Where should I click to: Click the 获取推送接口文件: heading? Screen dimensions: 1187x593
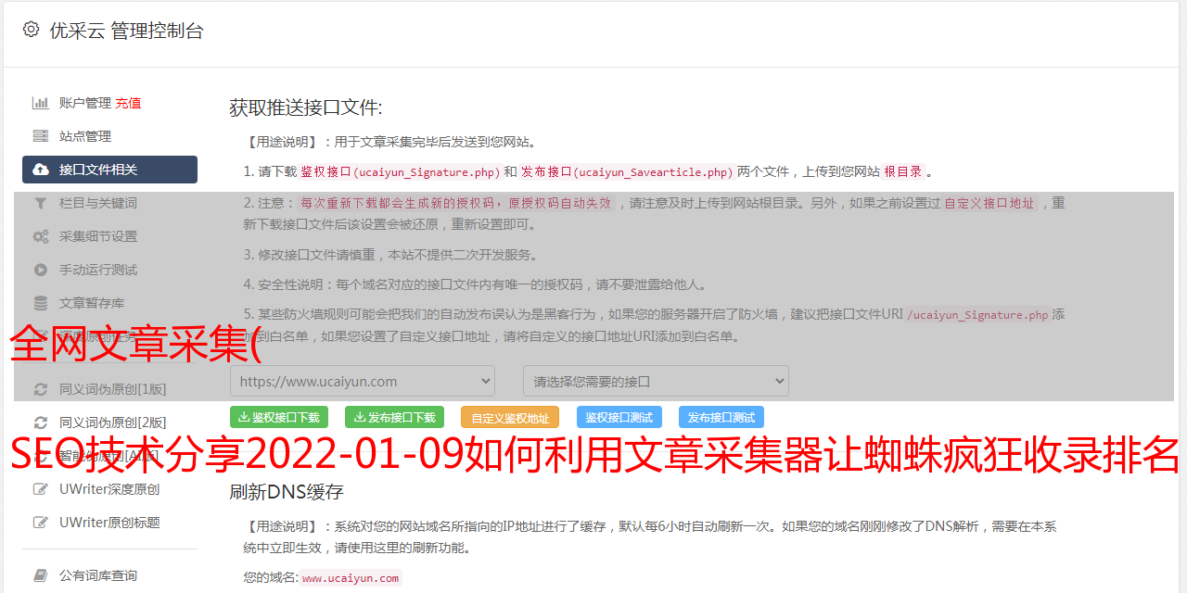pyautogui.click(x=306, y=107)
